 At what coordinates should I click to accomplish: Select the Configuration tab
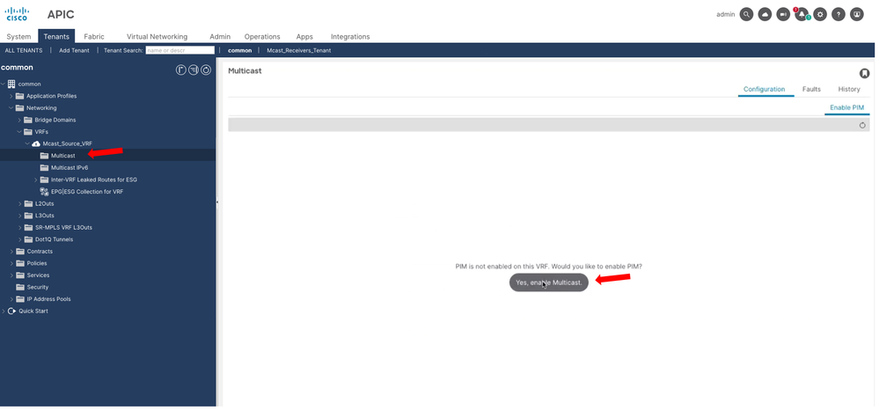point(764,89)
